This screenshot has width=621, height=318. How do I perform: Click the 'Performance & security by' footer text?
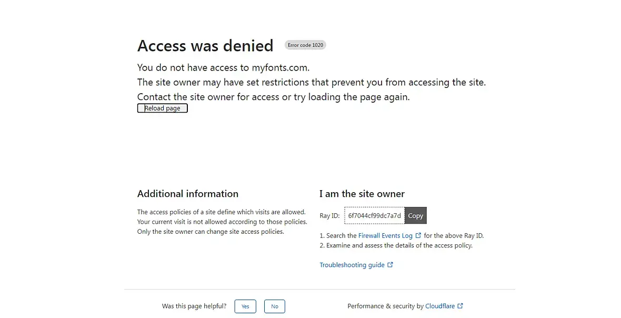(385, 306)
